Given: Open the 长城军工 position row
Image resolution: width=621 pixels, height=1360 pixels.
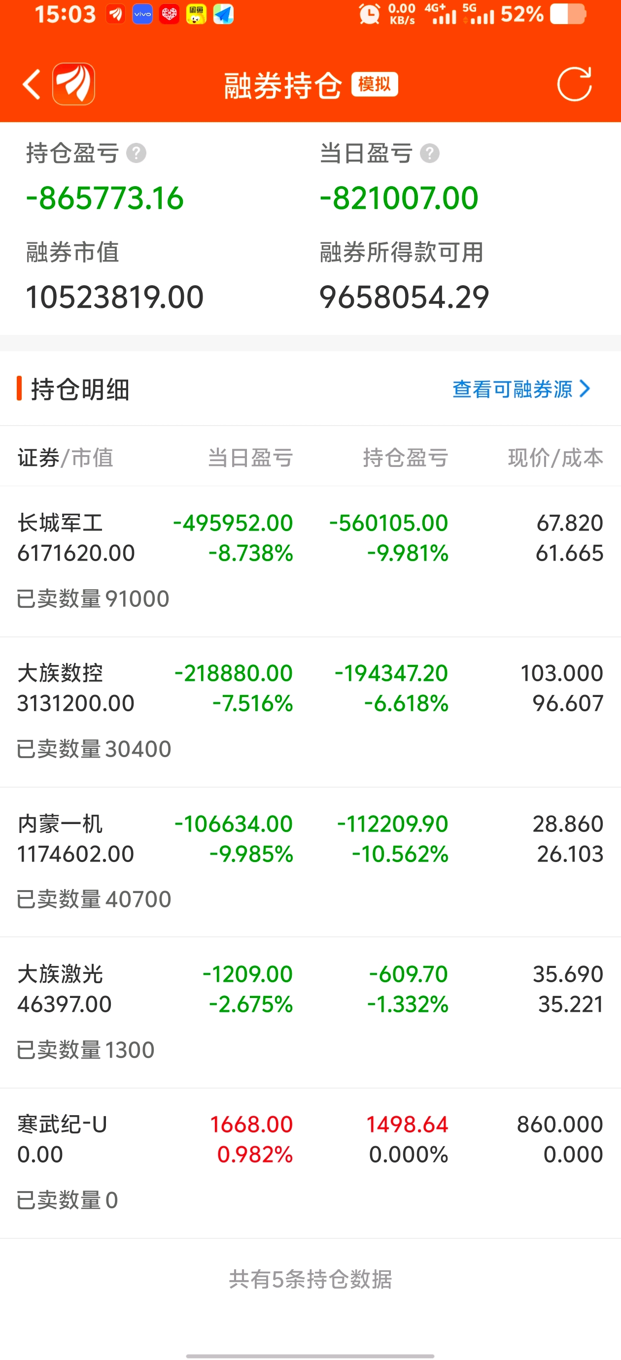Looking at the screenshot, I should click(x=310, y=561).
